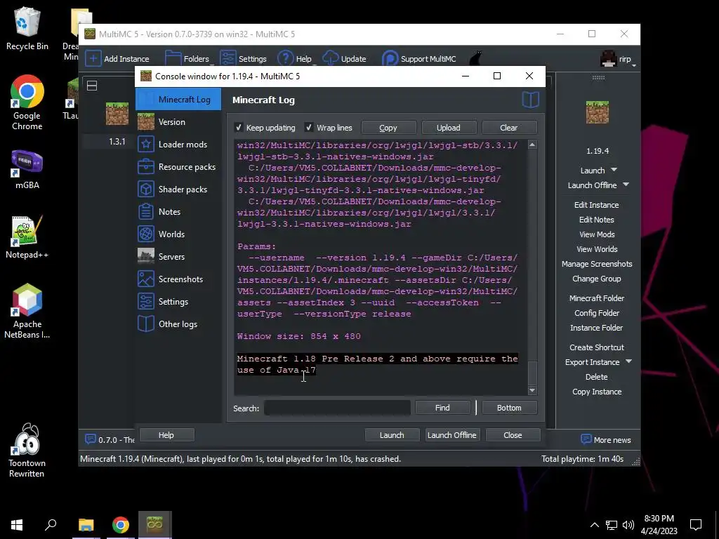
Task: Jump to log Bottom
Action: pos(509,408)
